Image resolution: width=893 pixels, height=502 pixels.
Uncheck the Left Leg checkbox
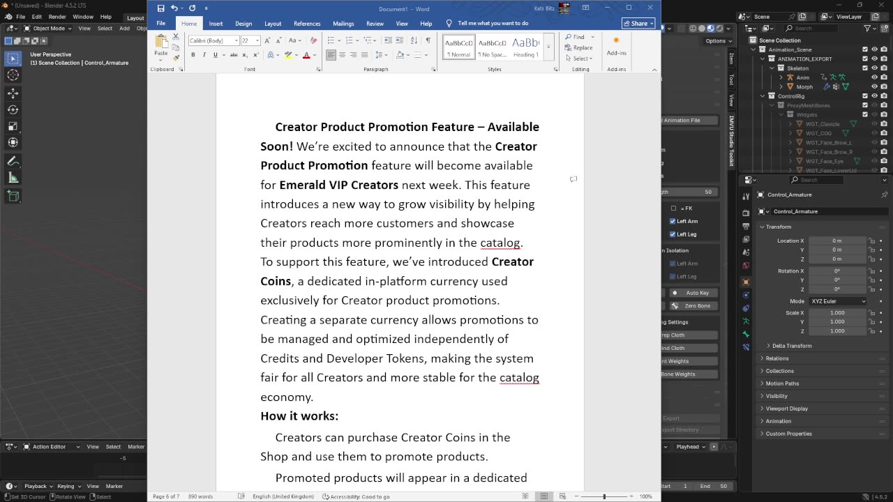click(x=673, y=234)
